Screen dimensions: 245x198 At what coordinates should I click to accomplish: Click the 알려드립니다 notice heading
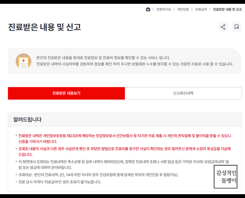coord(27,120)
